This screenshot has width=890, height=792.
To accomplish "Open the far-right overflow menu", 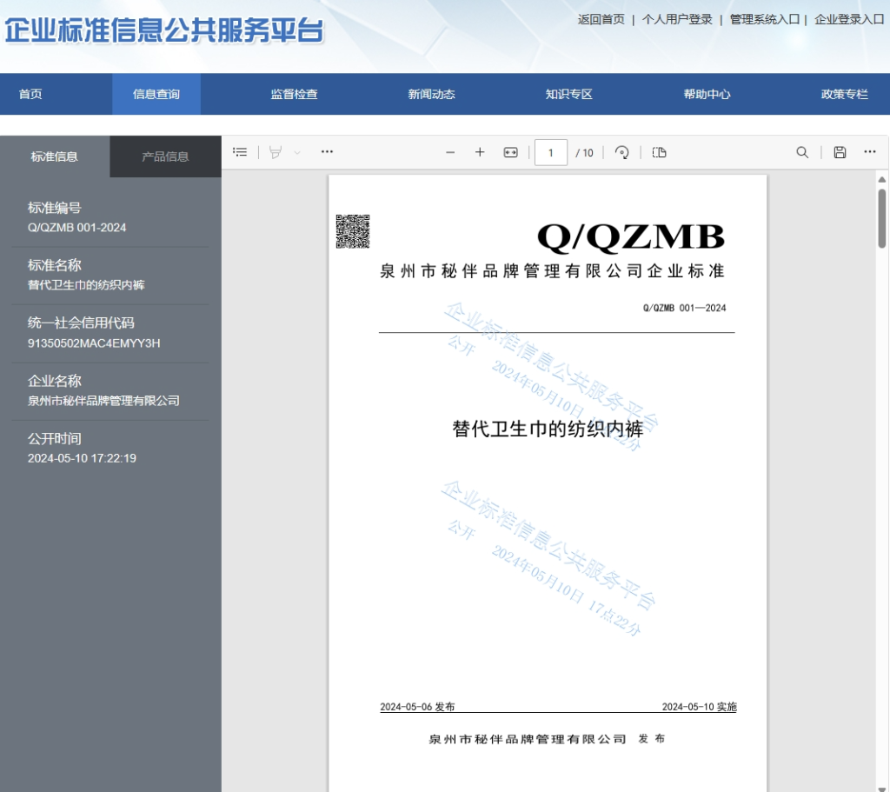I will [x=870, y=151].
